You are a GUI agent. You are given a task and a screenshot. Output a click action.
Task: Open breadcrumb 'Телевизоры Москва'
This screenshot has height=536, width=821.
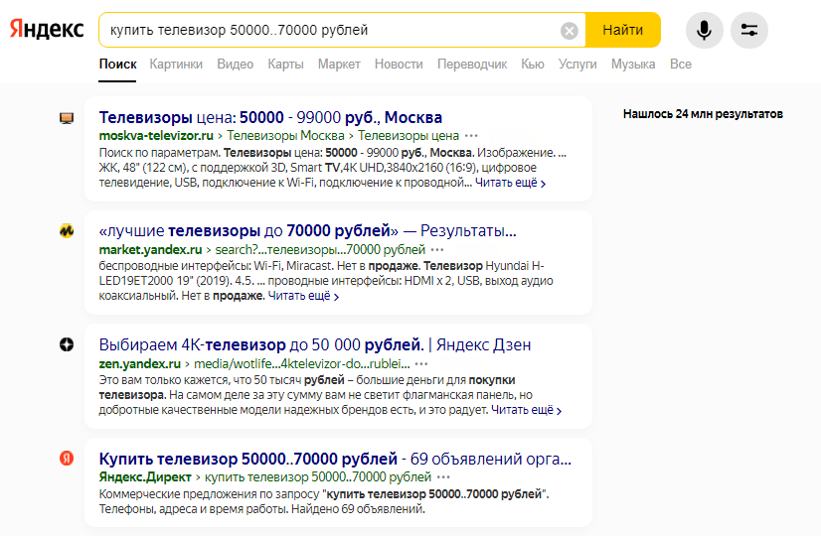click(285, 136)
